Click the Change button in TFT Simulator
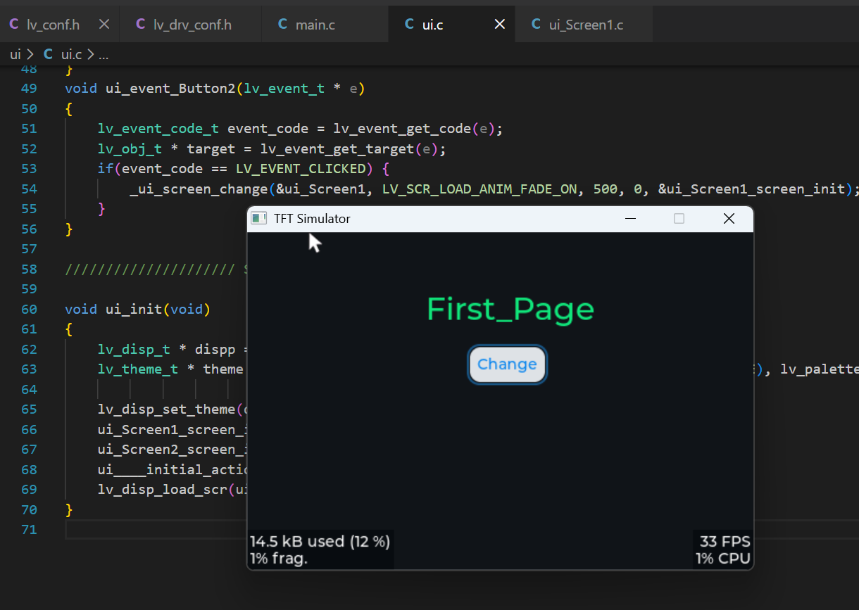Viewport: 859px width, 610px height. click(507, 364)
